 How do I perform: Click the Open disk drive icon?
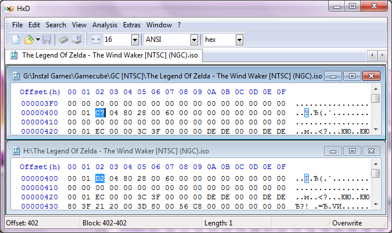[76, 40]
